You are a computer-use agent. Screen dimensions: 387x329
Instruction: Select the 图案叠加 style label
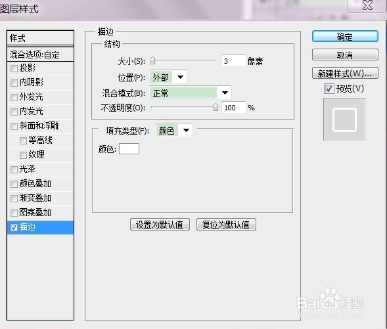click(x=35, y=212)
